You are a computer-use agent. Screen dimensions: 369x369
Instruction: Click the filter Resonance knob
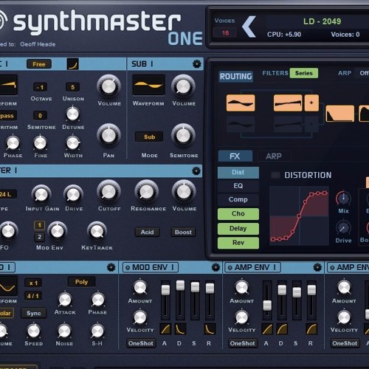tap(147, 192)
